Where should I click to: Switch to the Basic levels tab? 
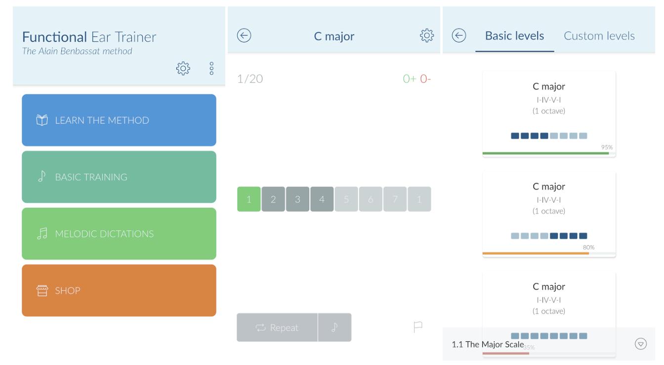coord(514,36)
